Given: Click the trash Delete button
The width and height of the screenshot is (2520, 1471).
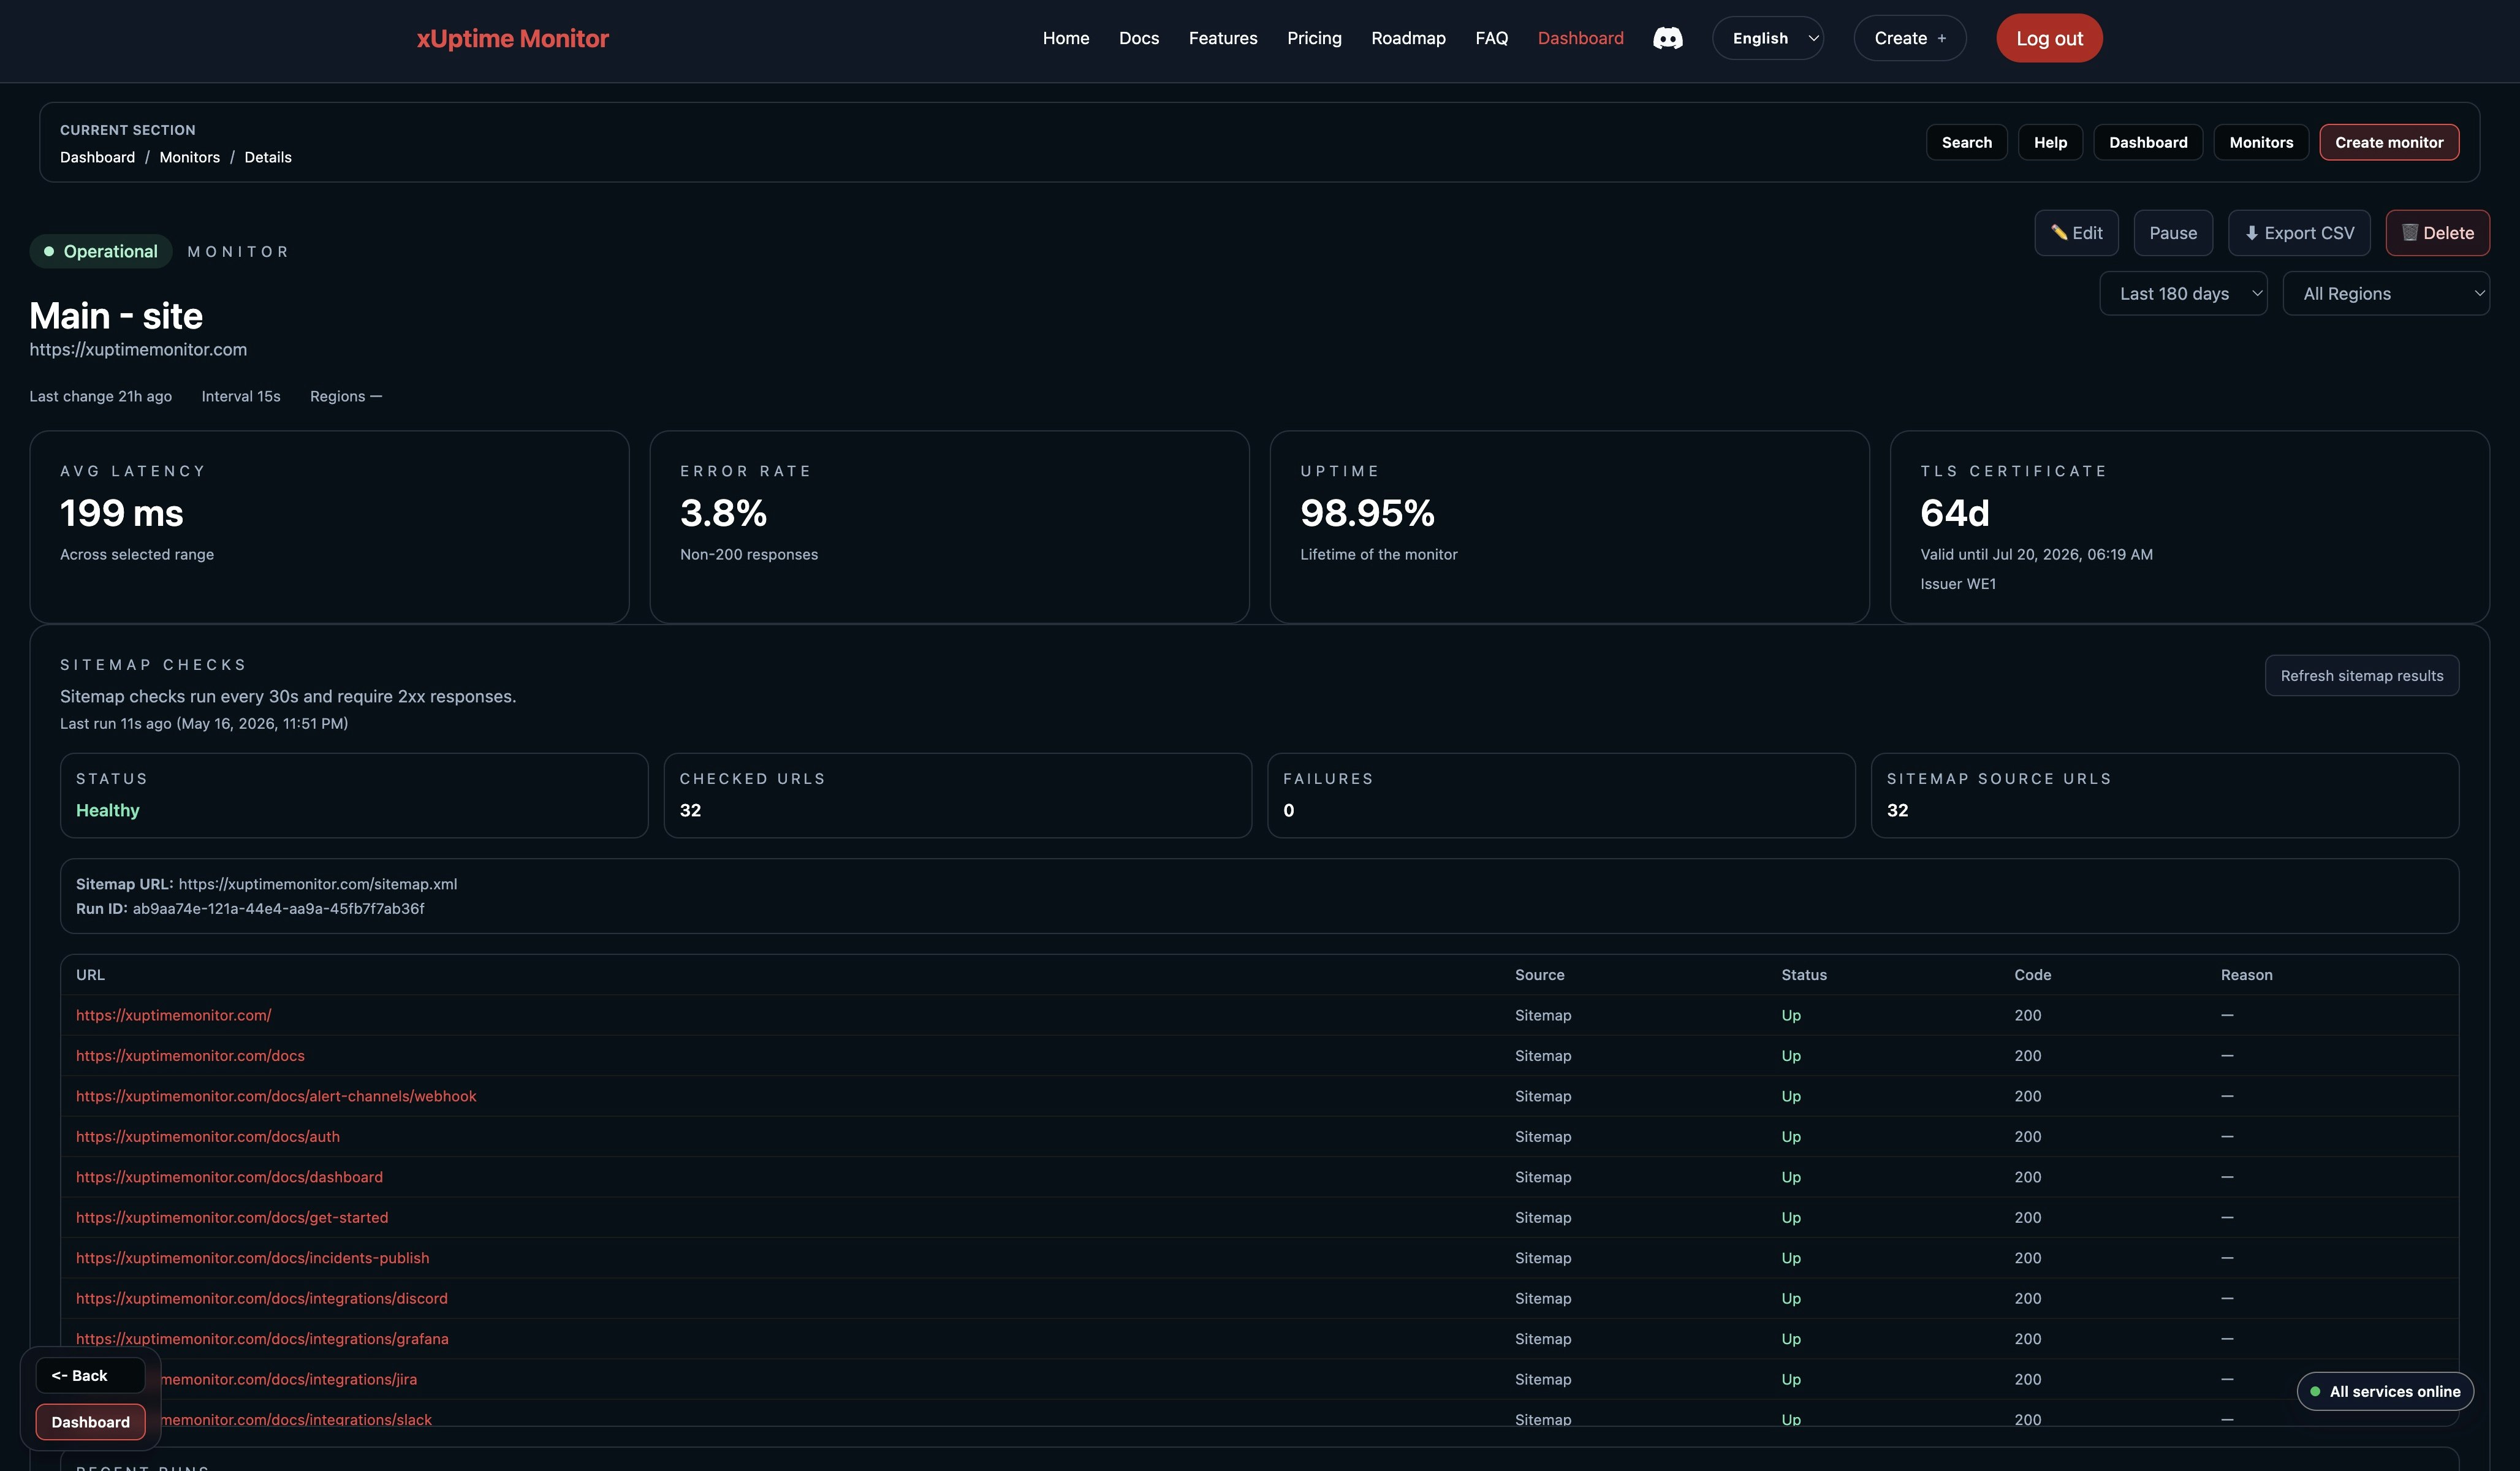Looking at the screenshot, I should (2437, 233).
